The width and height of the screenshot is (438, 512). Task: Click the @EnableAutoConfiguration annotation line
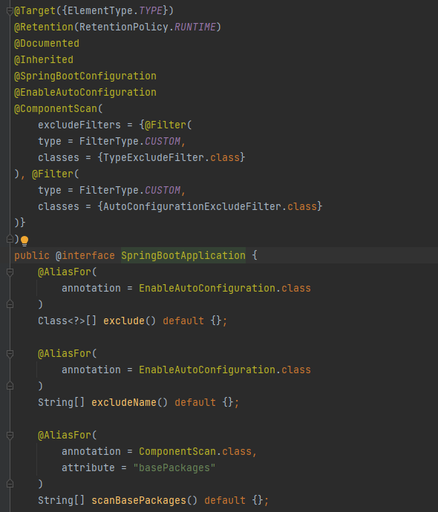click(x=85, y=93)
